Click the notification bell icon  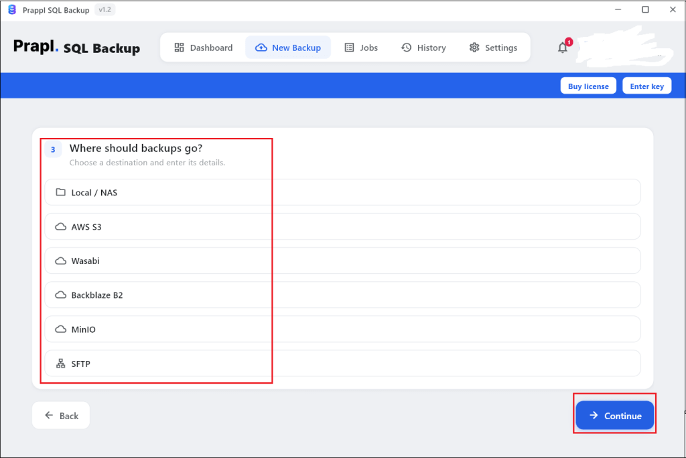pos(563,48)
